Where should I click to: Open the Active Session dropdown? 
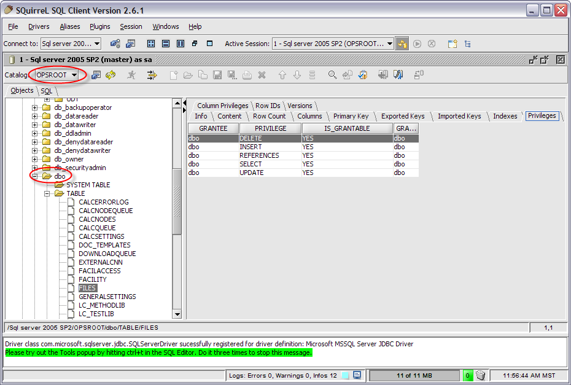click(x=390, y=44)
